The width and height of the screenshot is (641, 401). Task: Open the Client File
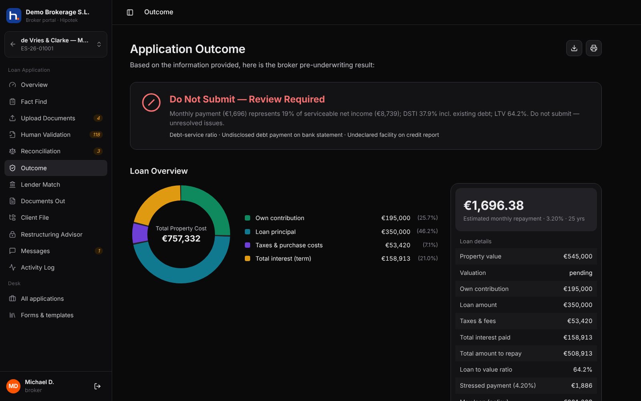(56, 217)
